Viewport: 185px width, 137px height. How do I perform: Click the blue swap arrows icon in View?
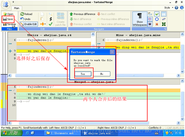point(164,19)
